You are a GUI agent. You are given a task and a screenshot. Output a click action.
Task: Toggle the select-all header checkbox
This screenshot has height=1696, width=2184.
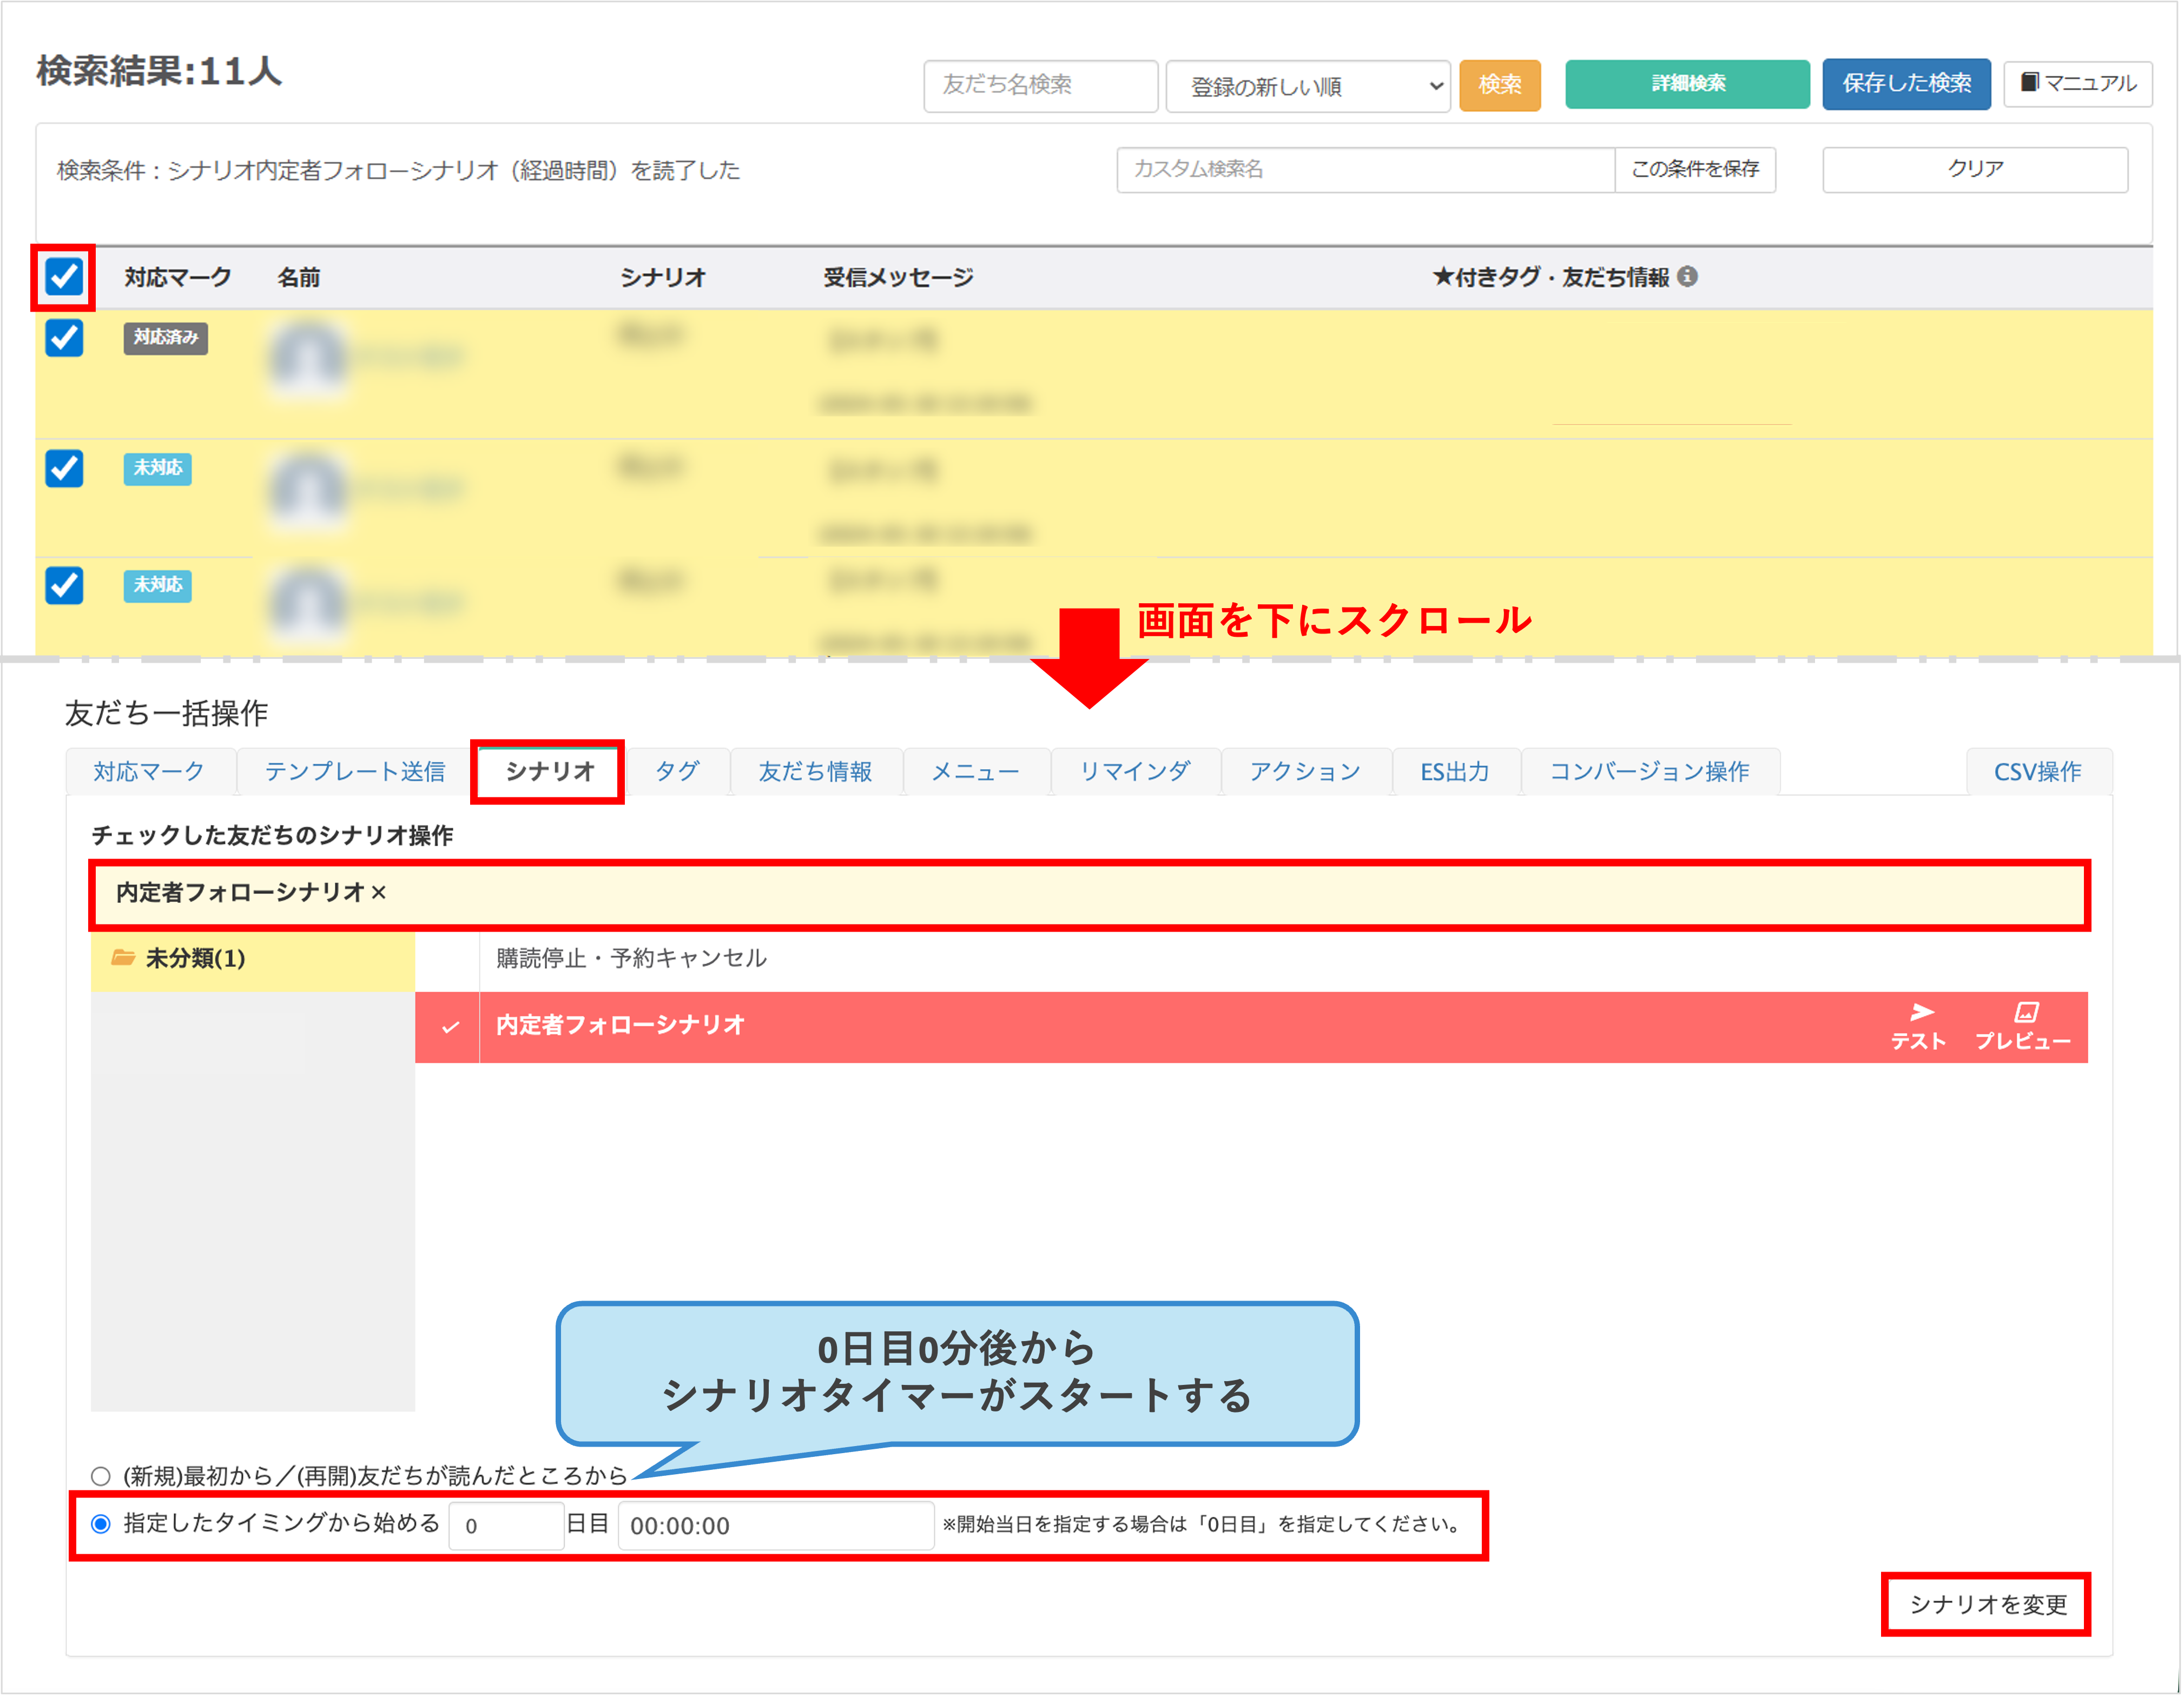pos(64,276)
